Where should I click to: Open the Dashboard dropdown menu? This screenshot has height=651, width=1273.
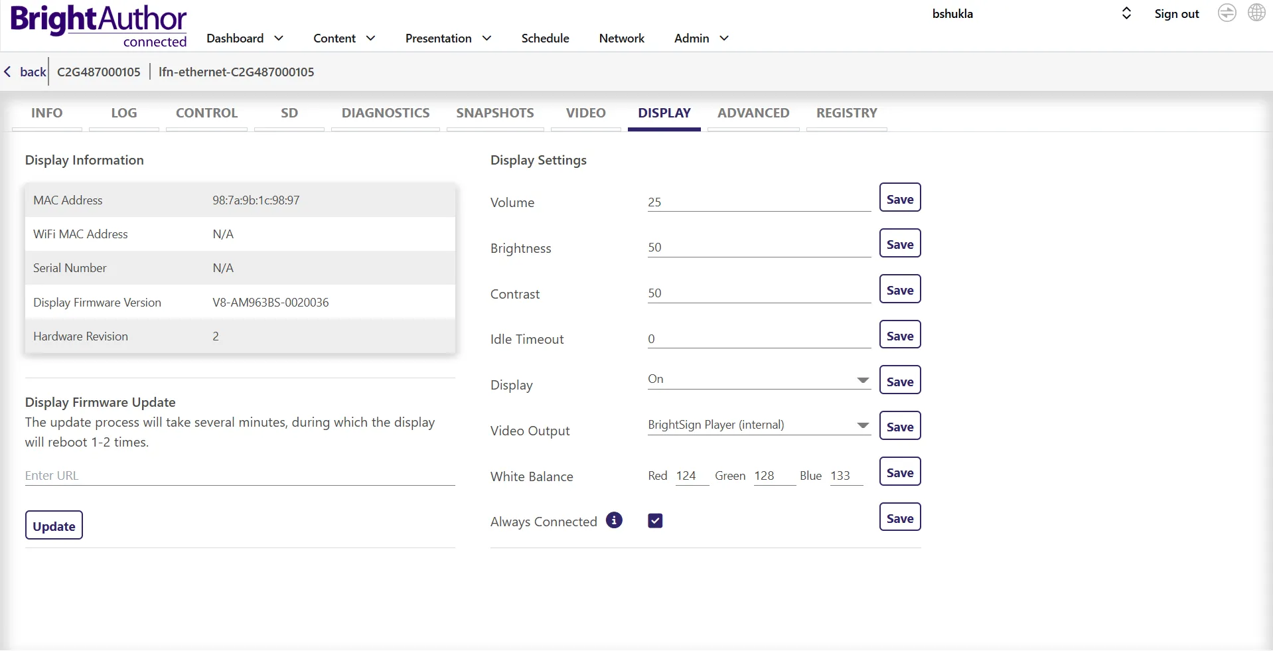[x=245, y=38]
